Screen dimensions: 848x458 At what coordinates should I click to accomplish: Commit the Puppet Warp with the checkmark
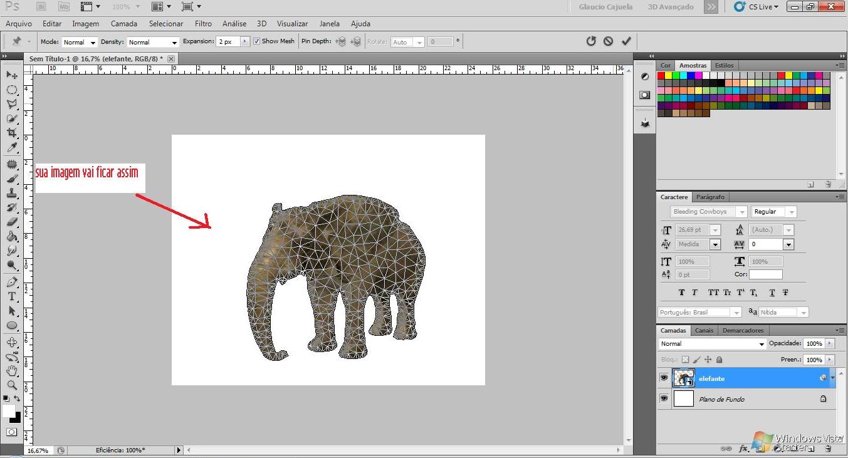click(x=626, y=41)
